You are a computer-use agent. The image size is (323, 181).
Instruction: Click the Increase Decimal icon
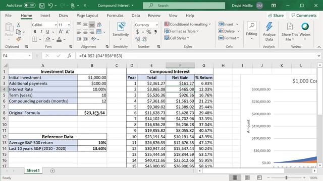[138, 39]
